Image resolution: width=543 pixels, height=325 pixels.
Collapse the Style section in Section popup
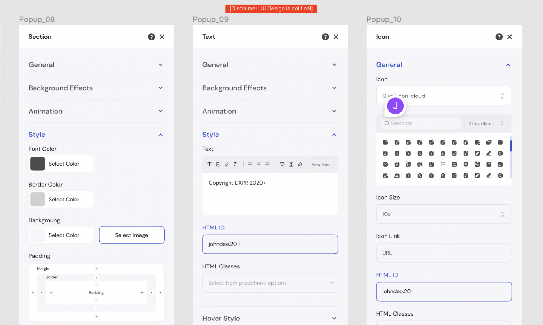[160, 135]
